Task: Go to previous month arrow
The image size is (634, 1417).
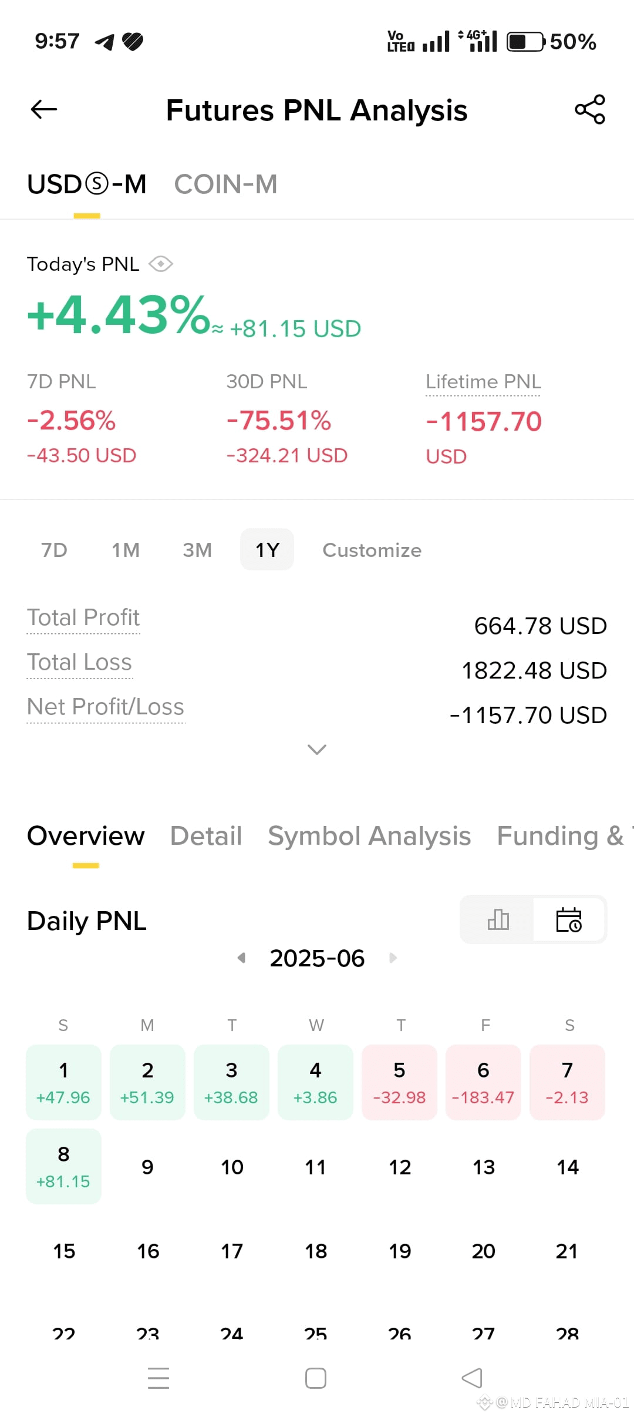Action: (x=241, y=958)
